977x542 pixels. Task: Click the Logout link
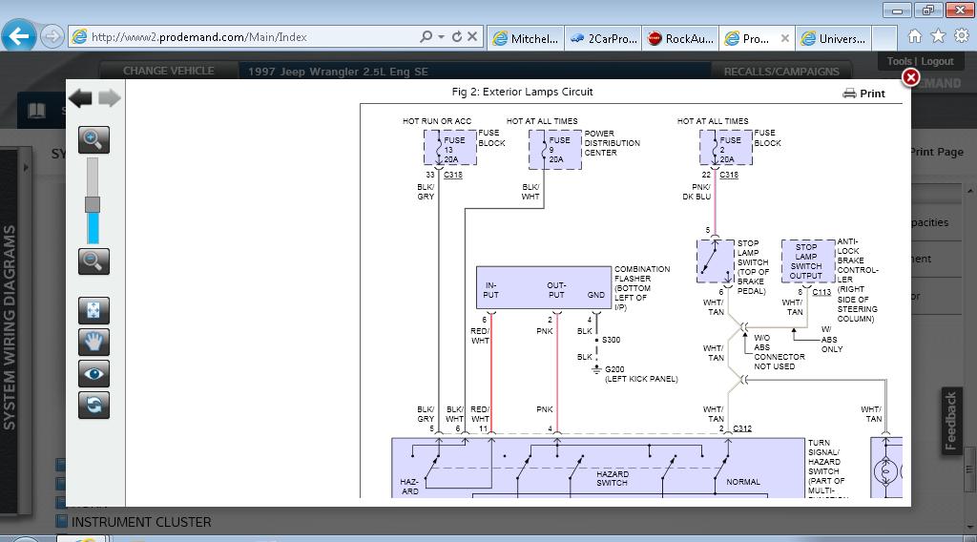point(937,61)
